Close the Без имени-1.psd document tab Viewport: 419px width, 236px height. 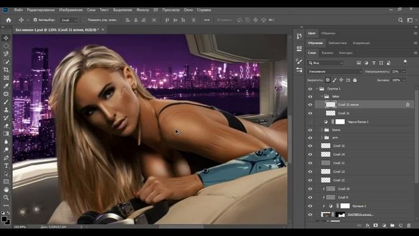click(x=103, y=29)
